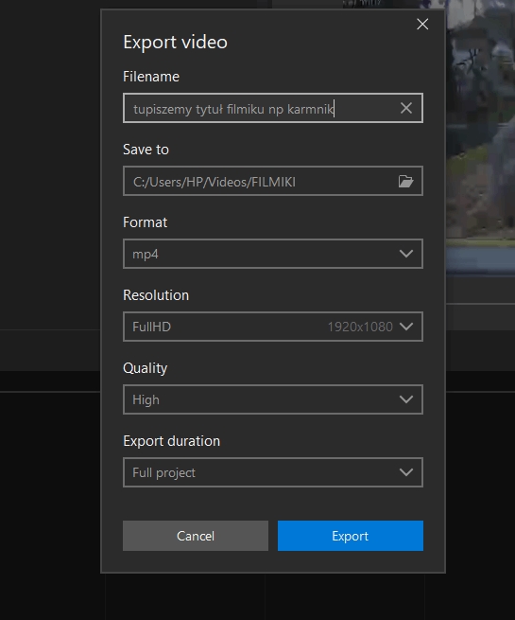Close the Export video dialog
Viewport: 515px width, 620px height.
pyautogui.click(x=422, y=24)
